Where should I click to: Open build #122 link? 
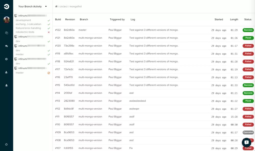point(58,30)
